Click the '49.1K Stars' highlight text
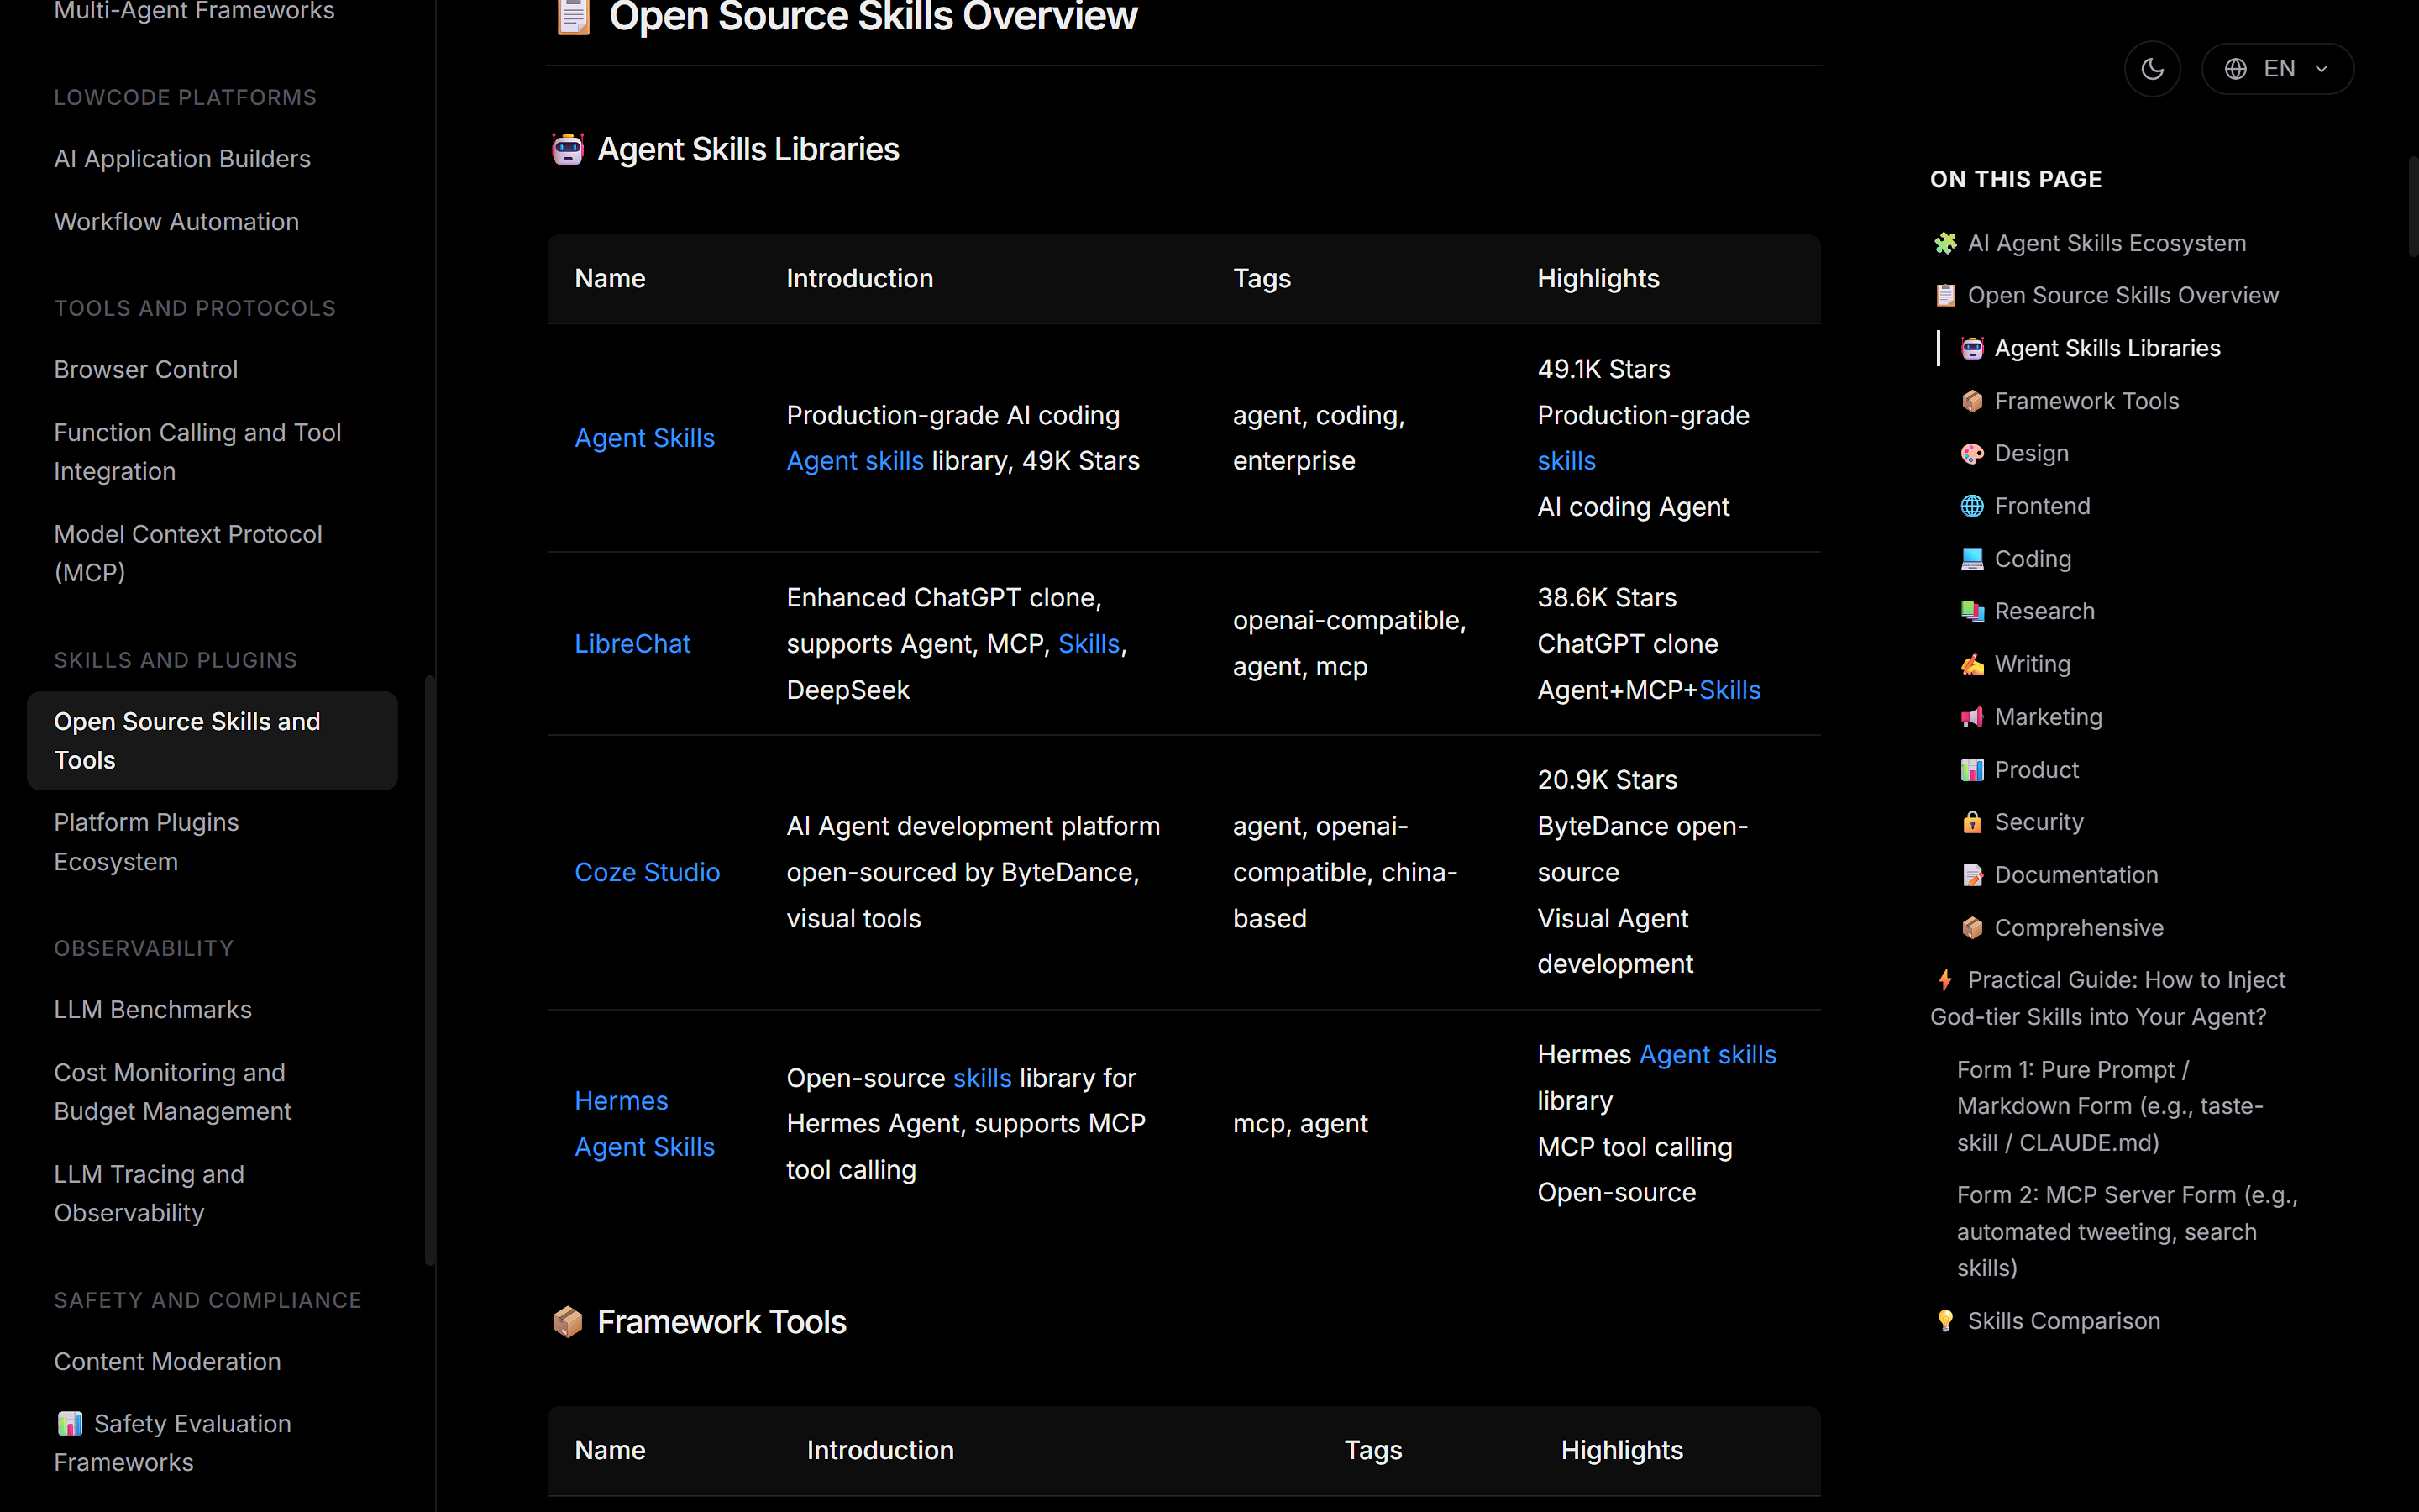2419x1512 pixels. 1603,369
